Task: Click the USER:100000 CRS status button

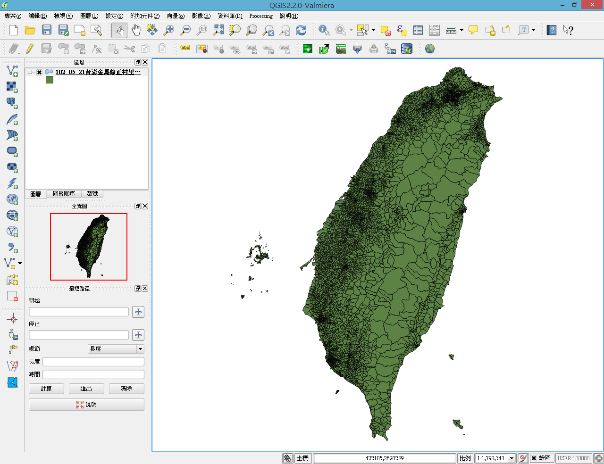Action: 573,458
